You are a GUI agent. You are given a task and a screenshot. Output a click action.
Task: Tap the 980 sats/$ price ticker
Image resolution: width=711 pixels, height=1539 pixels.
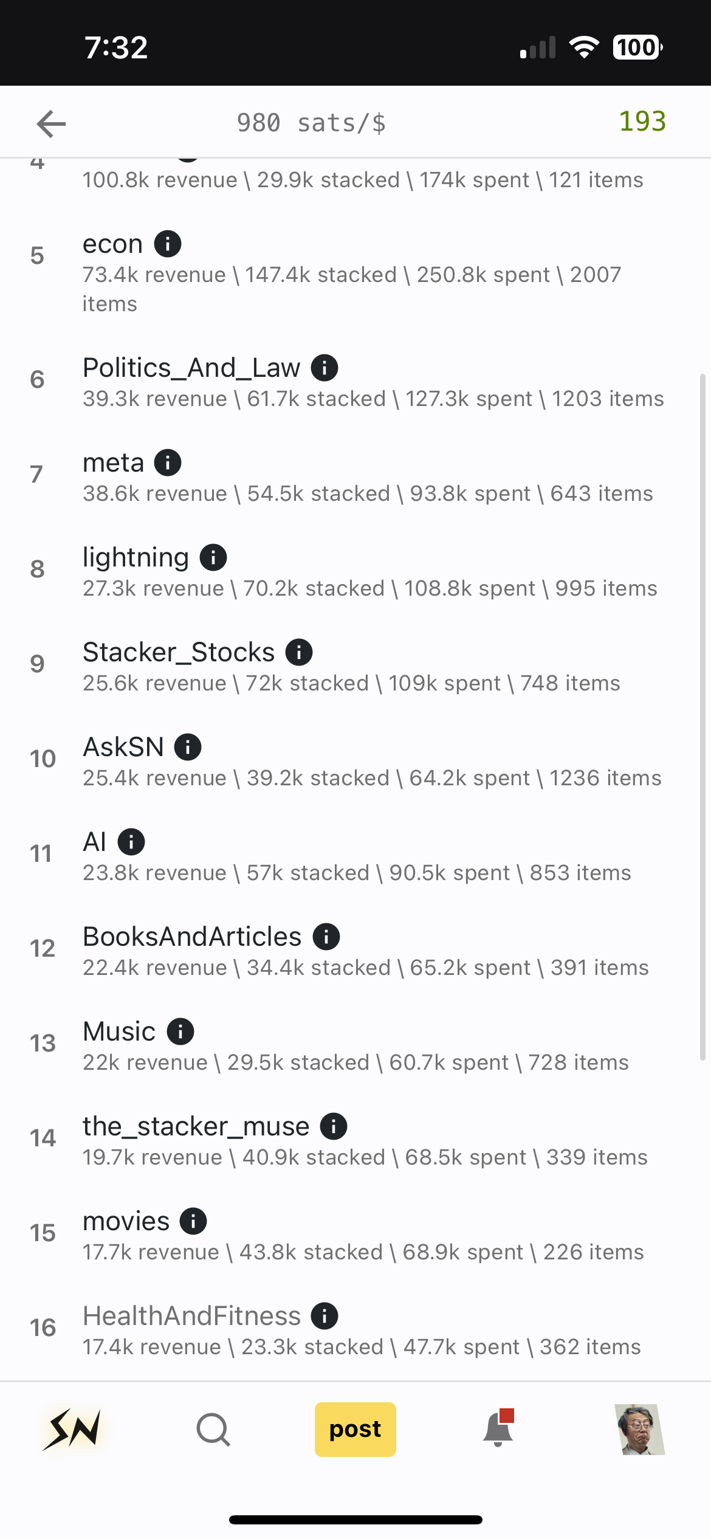(311, 123)
